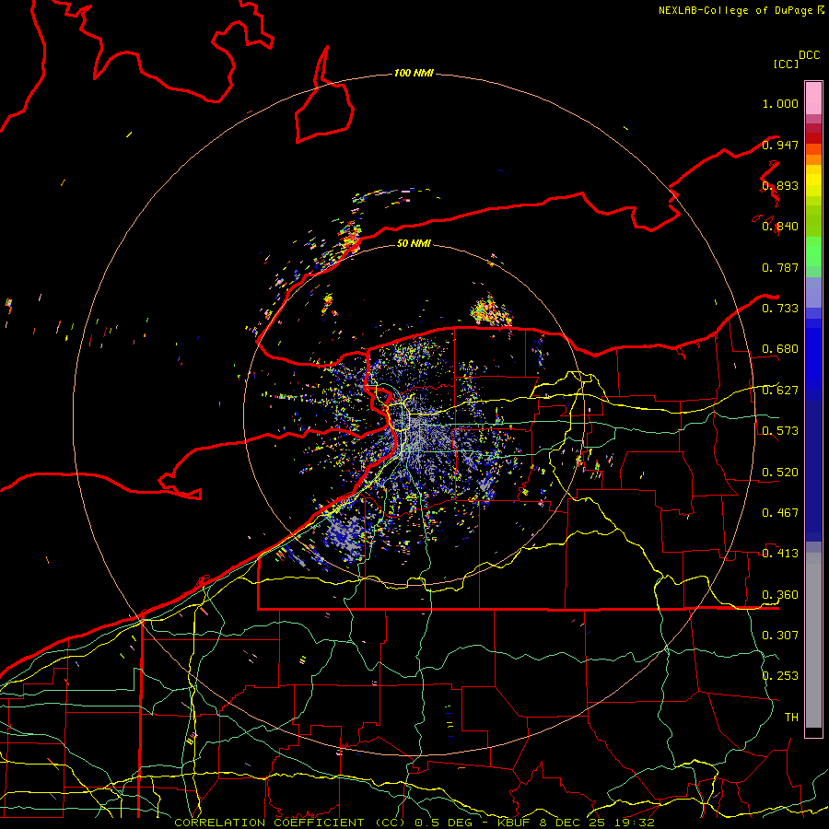The image size is (829, 829).
Task: Pick the lavender segment of the color bar
Action: click(x=813, y=292)
